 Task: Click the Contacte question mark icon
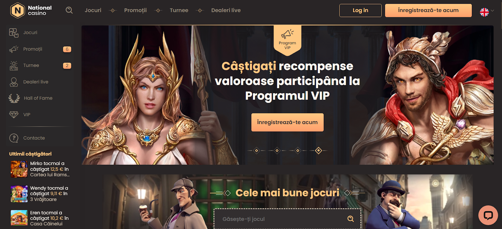coord(14,138)
